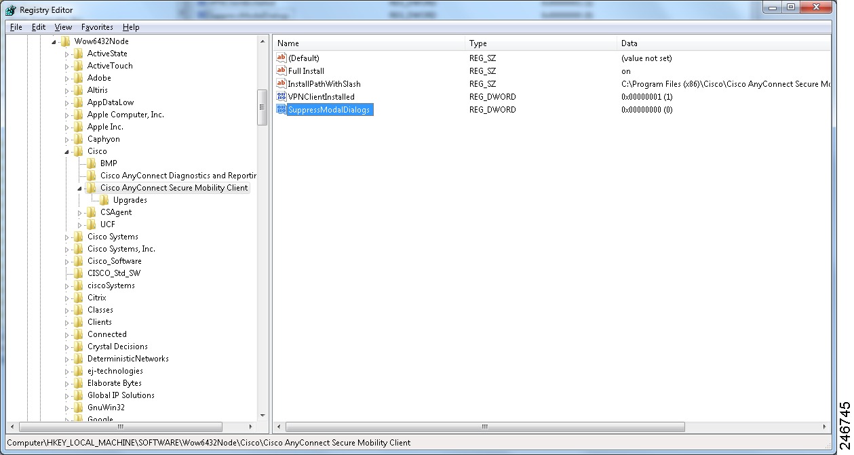Sort values by the Data column header

[x=724, y=43]
